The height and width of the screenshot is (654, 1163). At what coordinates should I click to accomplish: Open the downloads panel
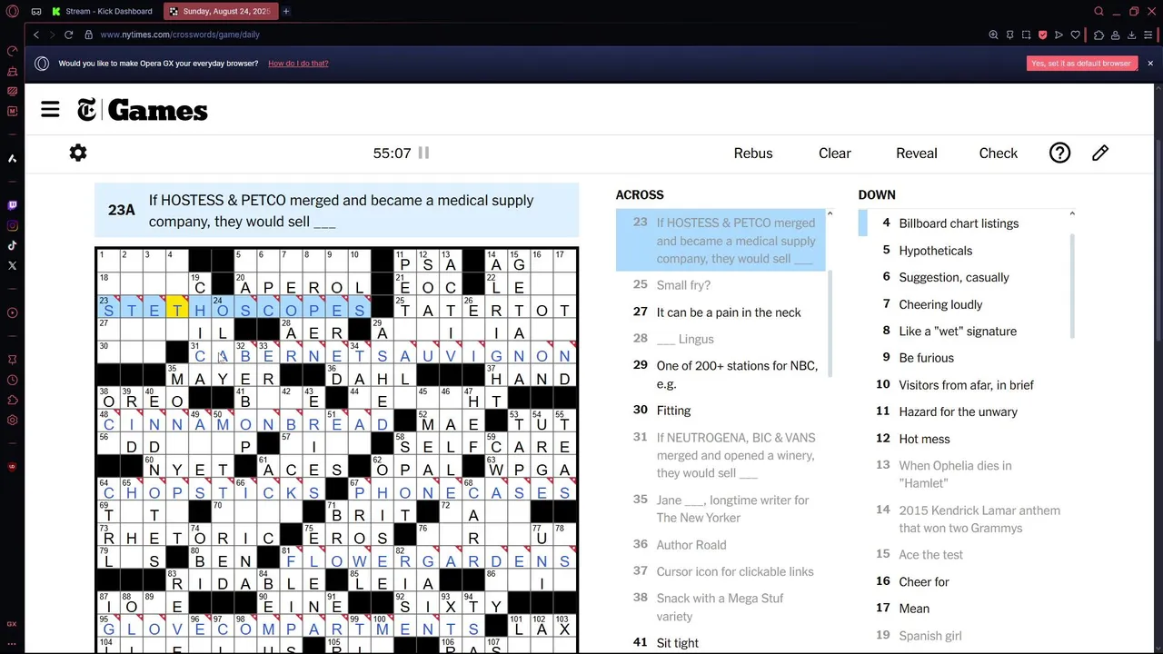pos(1131,35)
